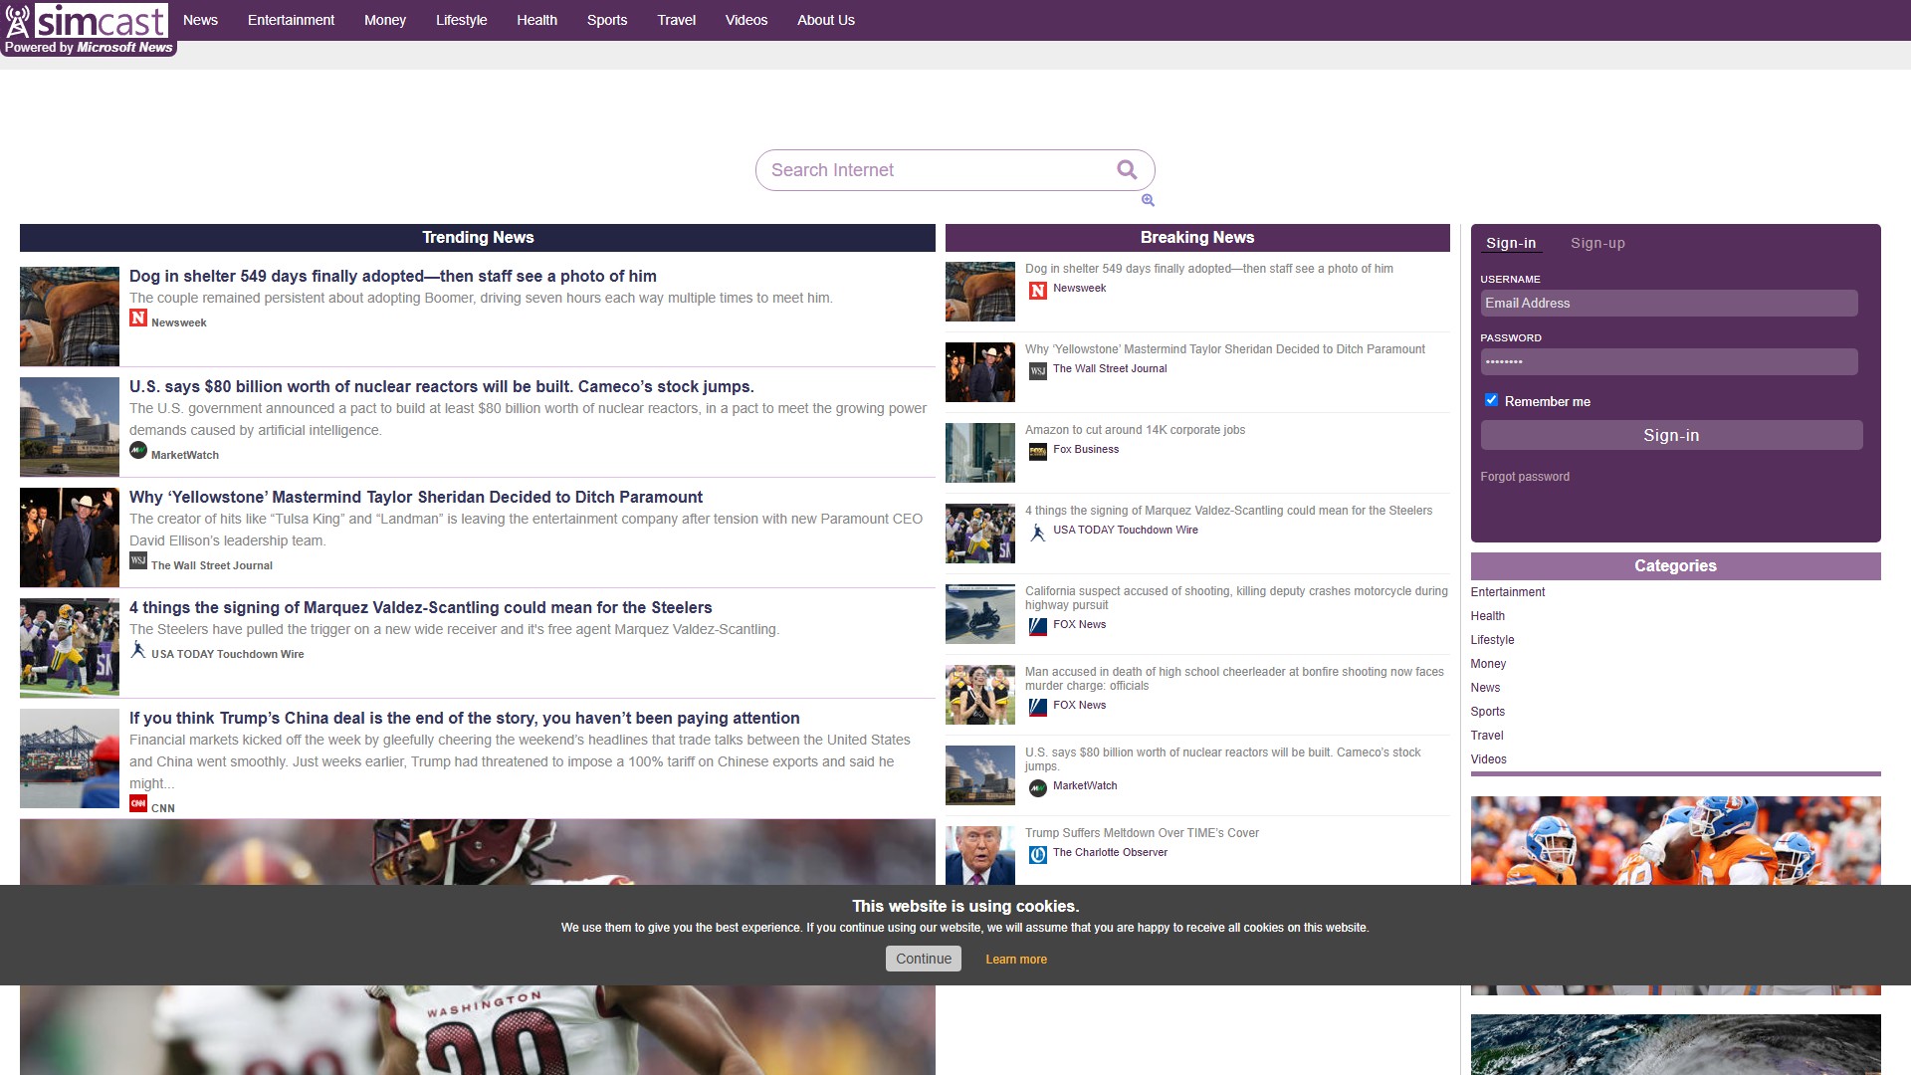
Task: Accept cookies with the Continue button
Action: tap(924, 959)
